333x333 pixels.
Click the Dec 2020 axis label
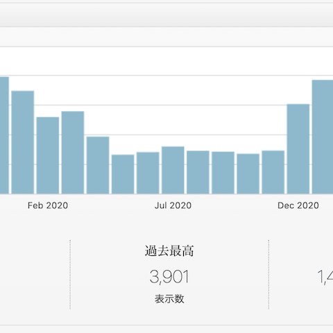pyautogui.click(x=298, y=205)
